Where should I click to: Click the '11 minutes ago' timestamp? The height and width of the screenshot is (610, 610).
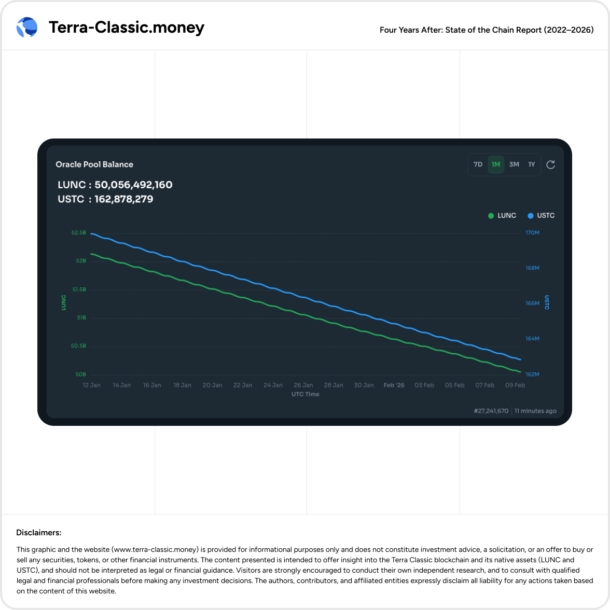point(535,411)
